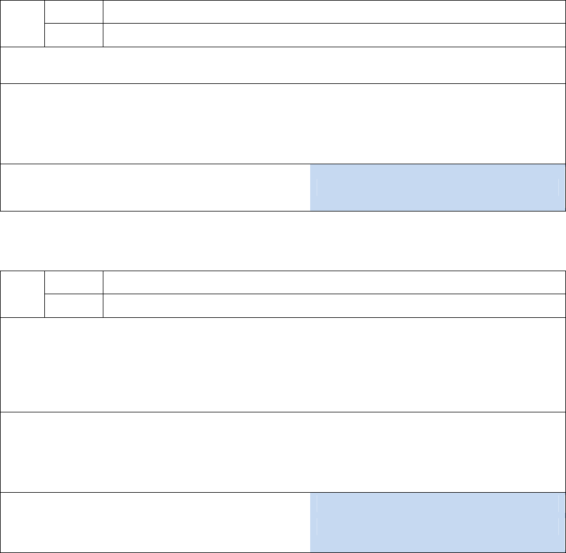Click white cell left of upper blue cell

pyautogui.click(x=155, y=187)
